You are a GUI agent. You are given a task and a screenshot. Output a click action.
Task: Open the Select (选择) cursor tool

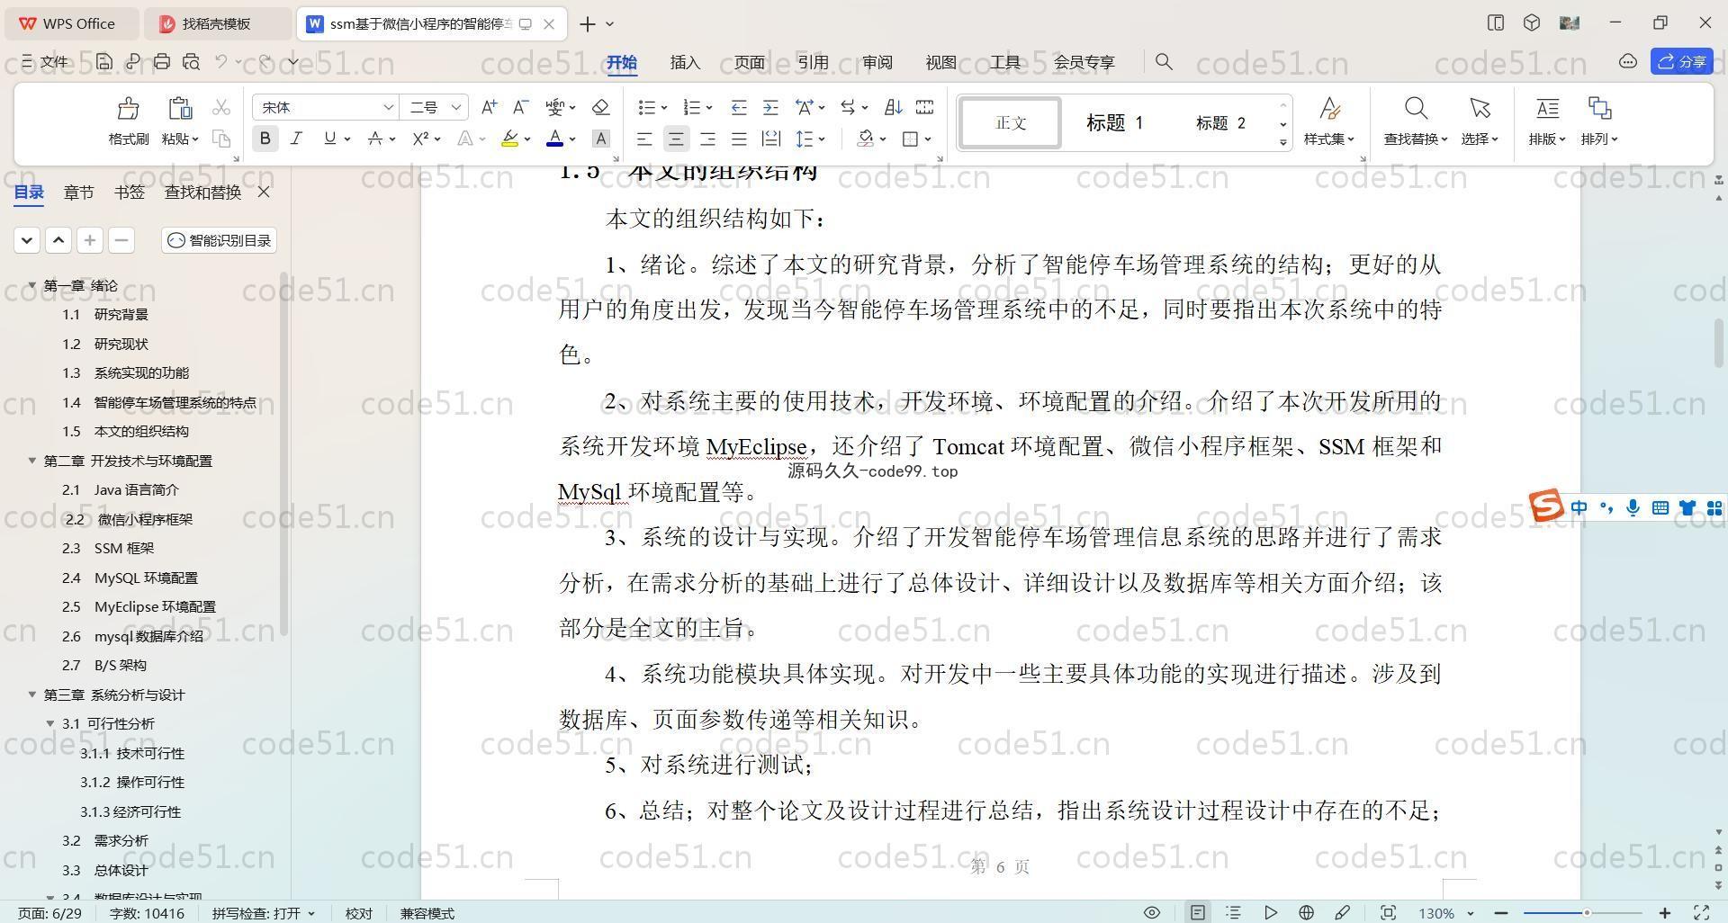[x=1480, y=121]
